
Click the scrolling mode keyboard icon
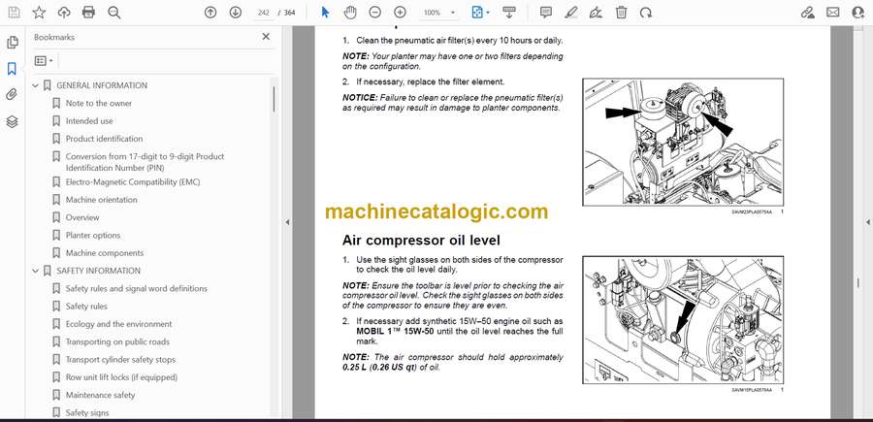(508, 13)
